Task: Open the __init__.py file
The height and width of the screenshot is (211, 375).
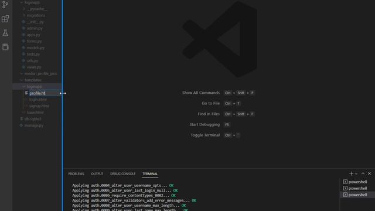Action: [x=35, y=22]
